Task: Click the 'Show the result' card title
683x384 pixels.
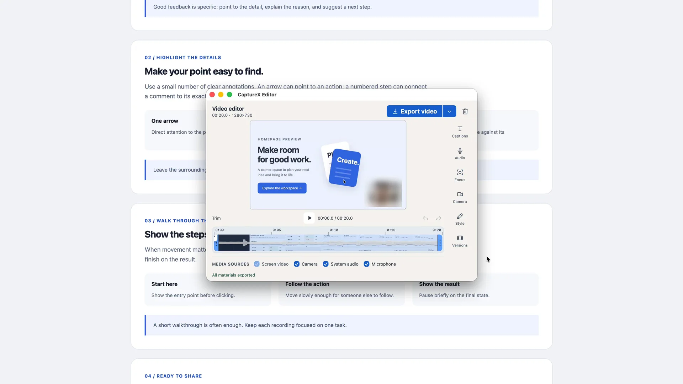Action: (x=439, y=284)
